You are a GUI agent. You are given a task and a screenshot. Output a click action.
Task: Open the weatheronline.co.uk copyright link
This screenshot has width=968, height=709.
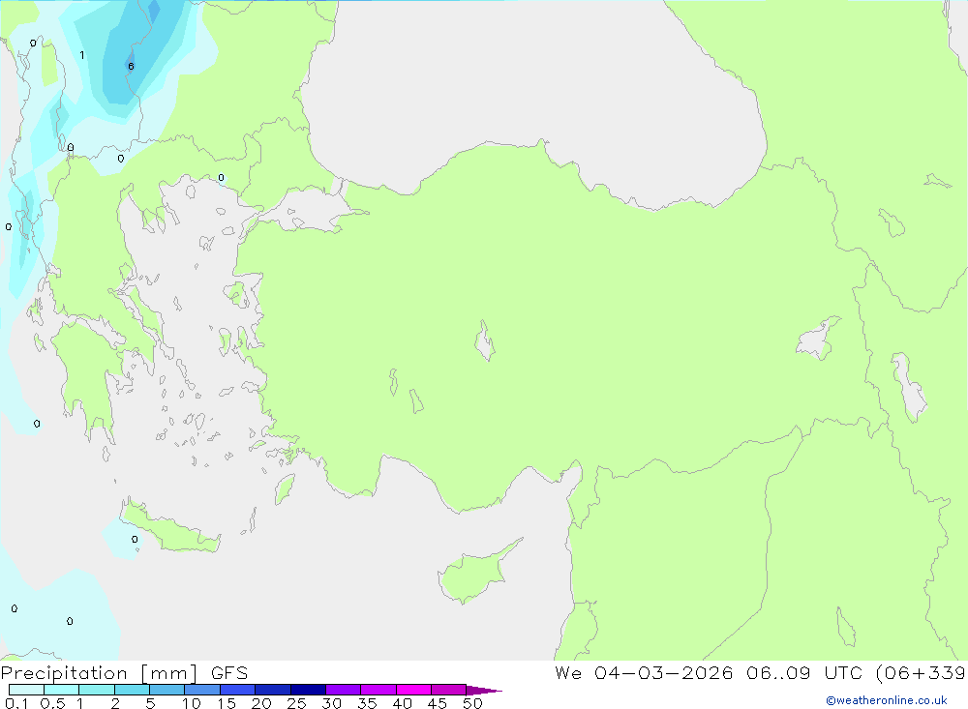[x=886, y=700]
